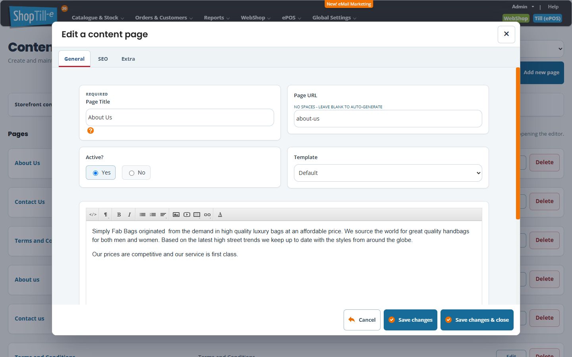This screenshot has height=357, width=572.
Task: Switch to the General tab
Action: pyautogui.click(x=74, y=59)
